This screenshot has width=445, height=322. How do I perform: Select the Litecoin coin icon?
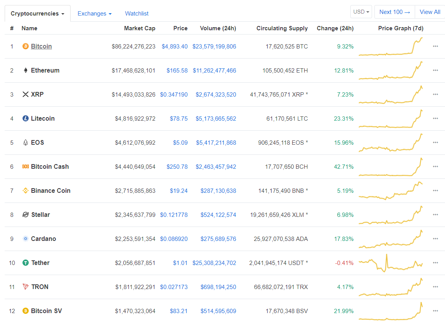(x=25, y=118)
